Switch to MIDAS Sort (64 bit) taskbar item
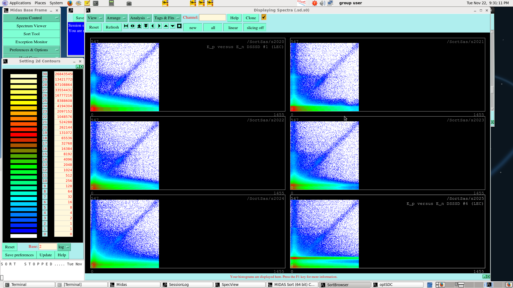Viewport: 513px width, 288px height. (292, 285)
